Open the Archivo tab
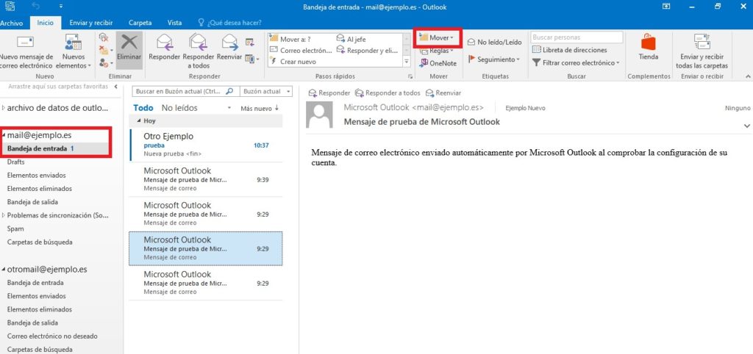753x354 pixels. click(11, 23)
